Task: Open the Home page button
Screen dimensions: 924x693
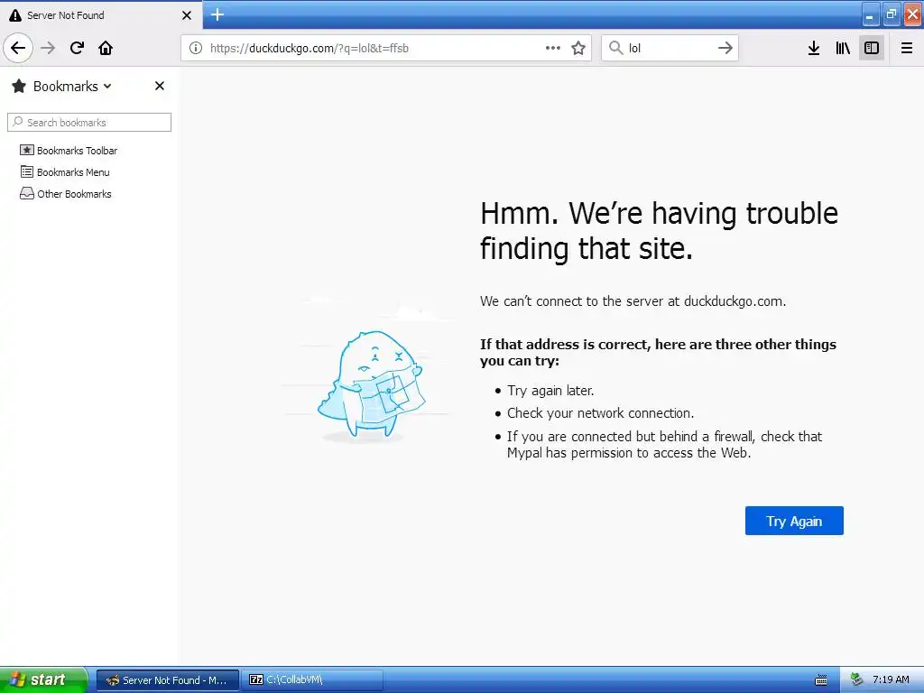Action: [x=106, y=48]
